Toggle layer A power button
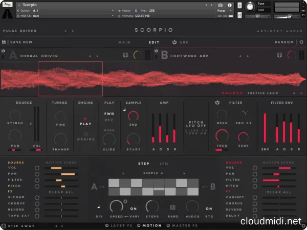This screenshot has height=230, width=307. tap(3, 51)
